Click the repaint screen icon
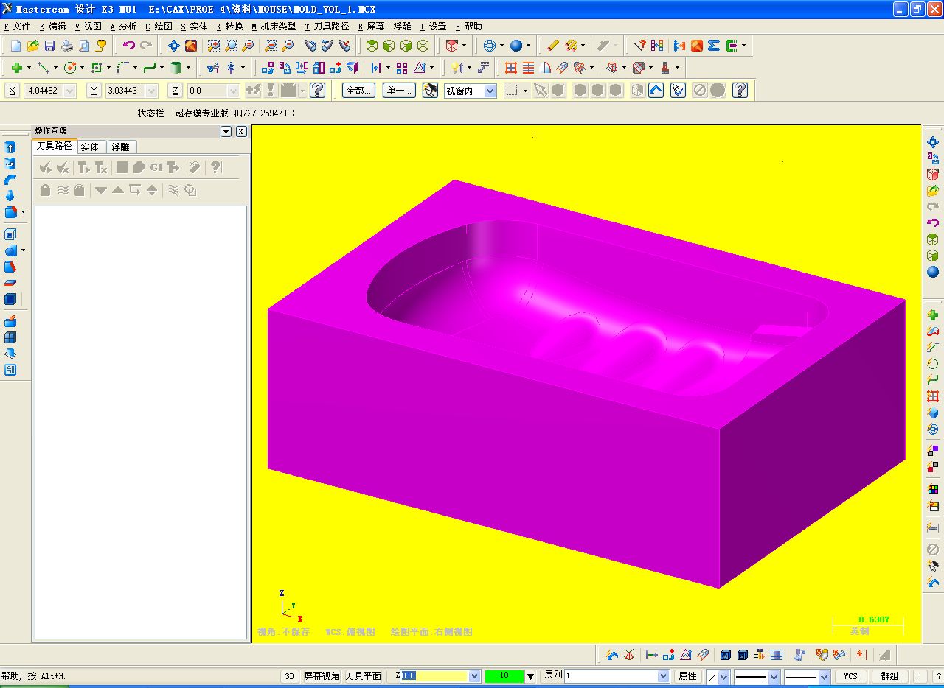The height and width of the screenshot is (688, 944). tap(191, 46)
